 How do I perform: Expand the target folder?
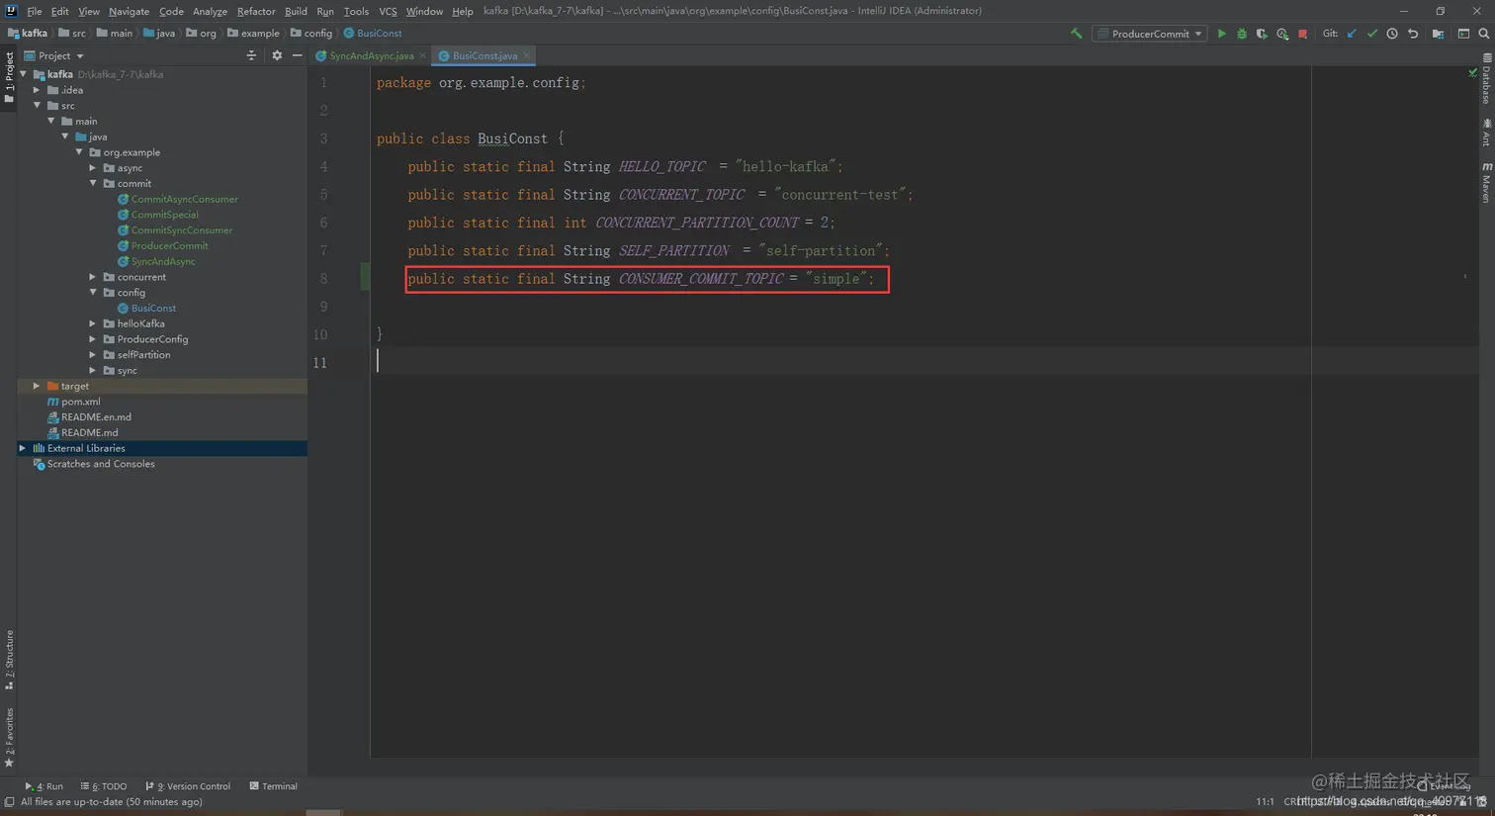(x=37, y=386)
